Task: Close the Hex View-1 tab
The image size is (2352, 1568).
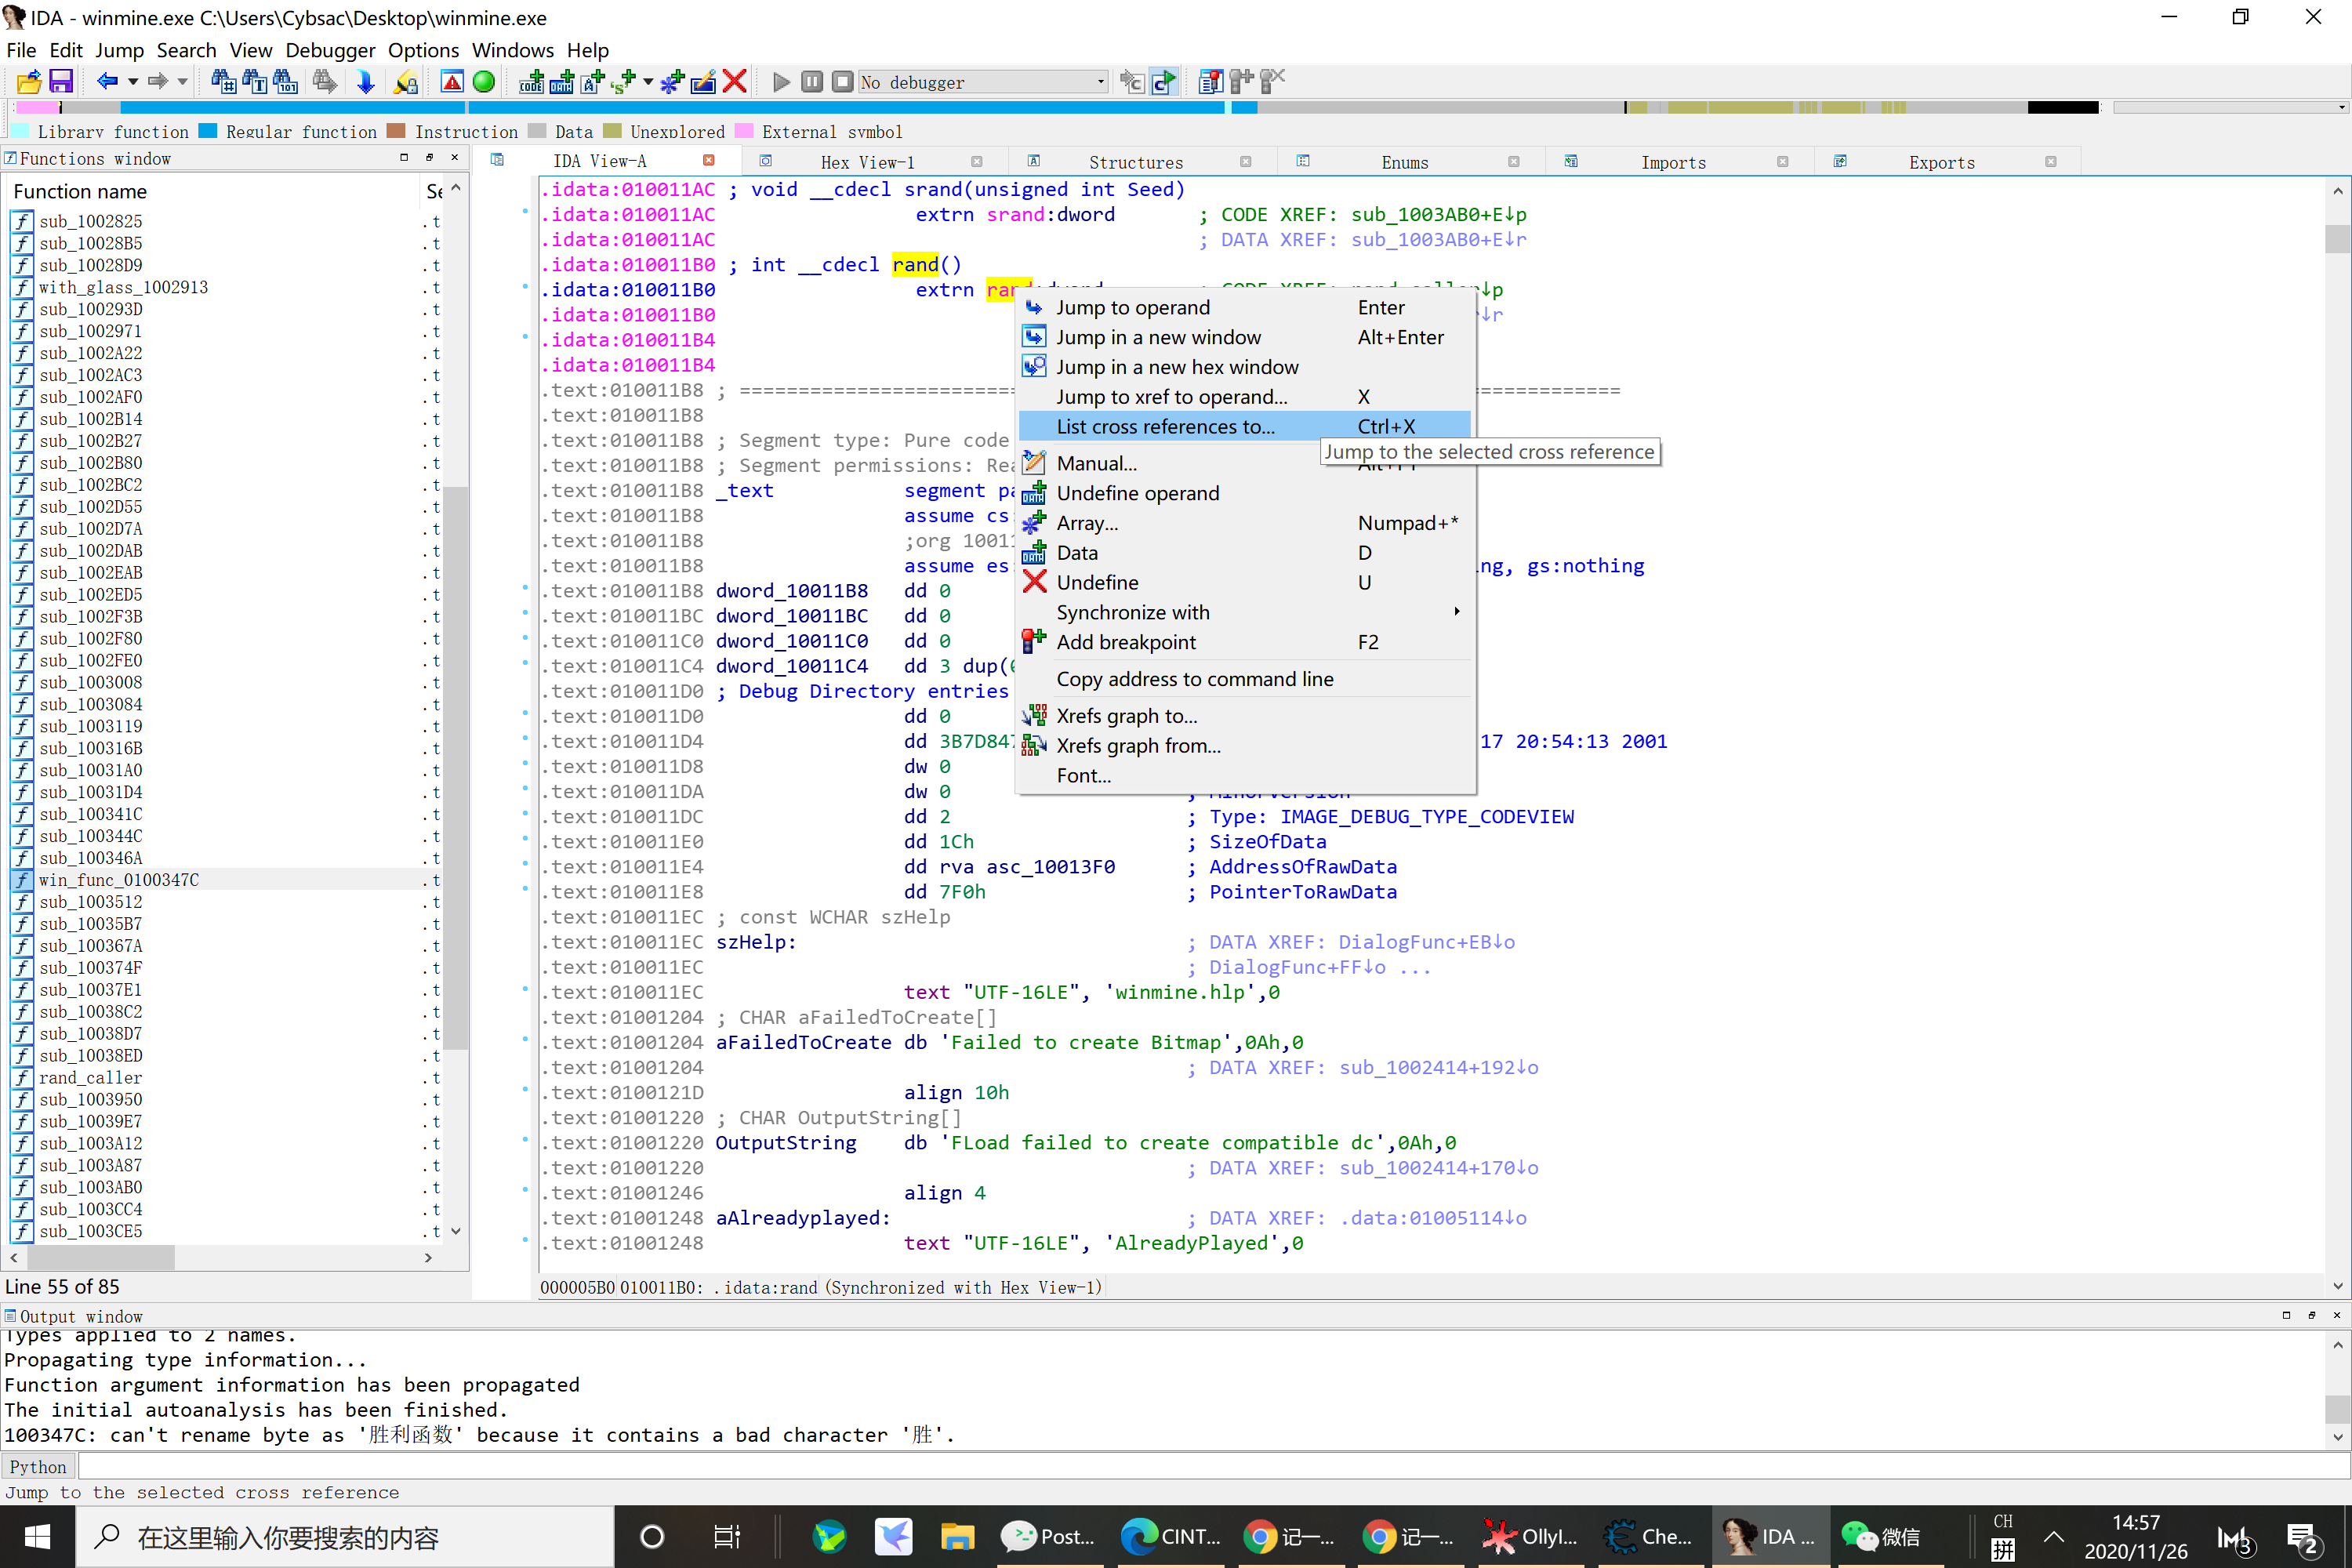Action: [x=977, y=162]
